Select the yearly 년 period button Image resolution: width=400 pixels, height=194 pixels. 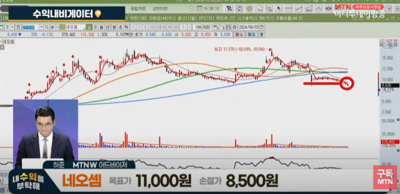107,27
